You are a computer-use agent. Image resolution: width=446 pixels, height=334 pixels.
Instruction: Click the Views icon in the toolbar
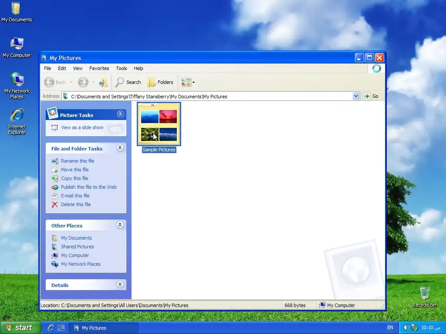(x=186, y=82)
